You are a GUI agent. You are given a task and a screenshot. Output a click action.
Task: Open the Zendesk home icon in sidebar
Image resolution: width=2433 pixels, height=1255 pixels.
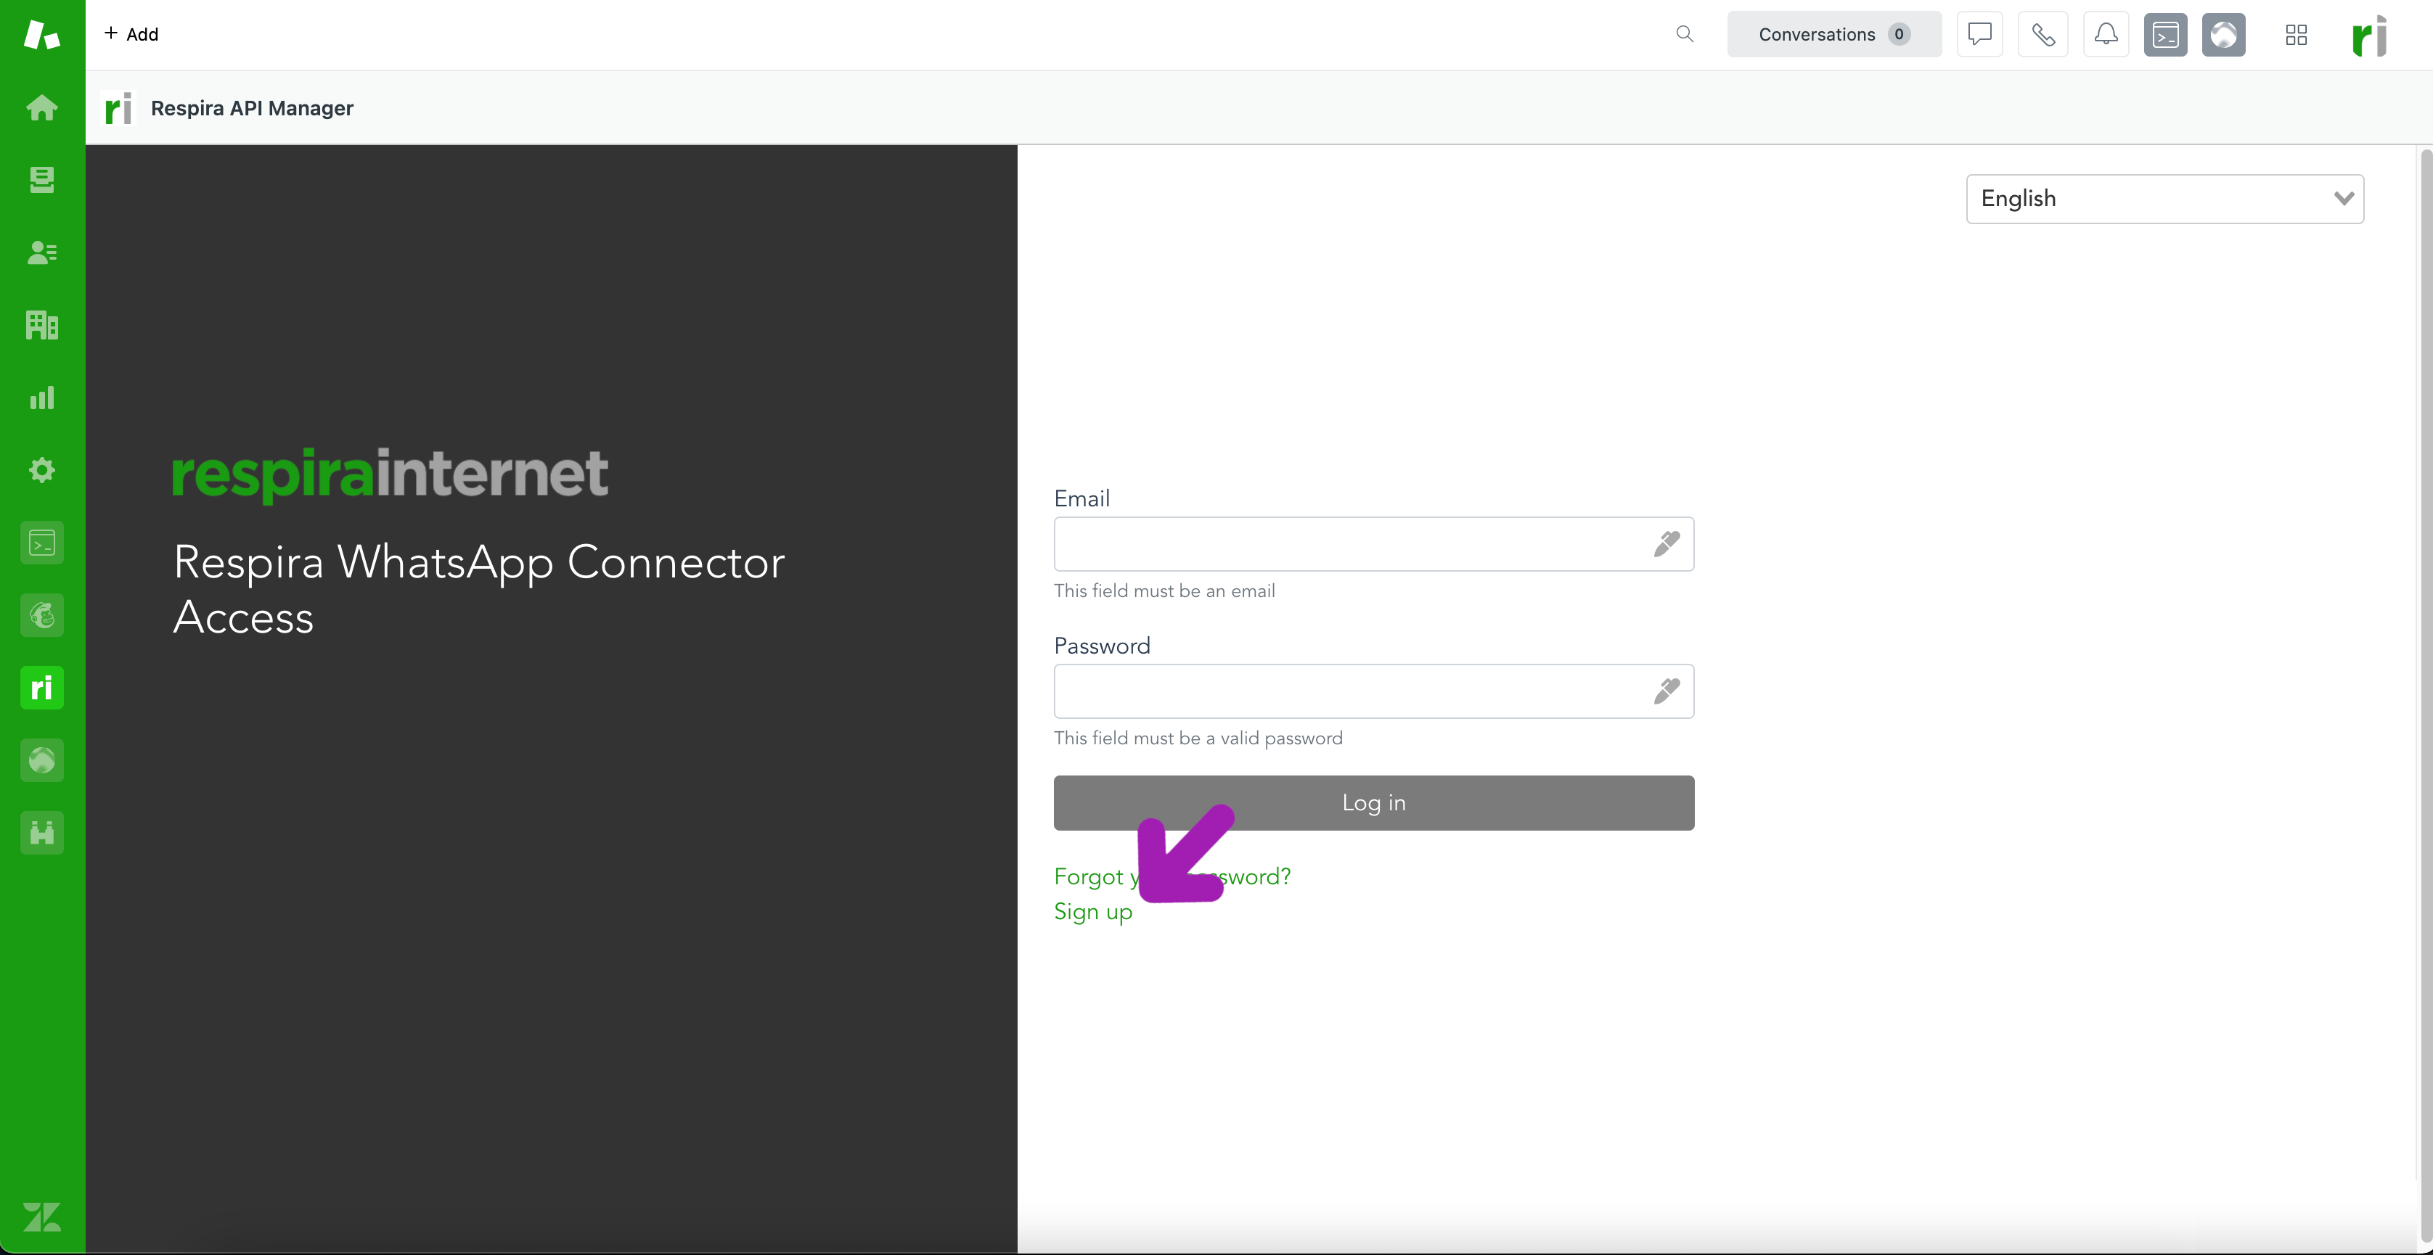(41, 107)
